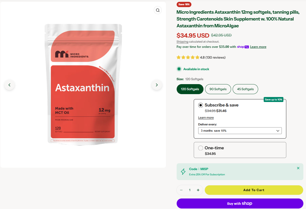
Task: Select One-time purchase radio option
Action: coord(201,148)
